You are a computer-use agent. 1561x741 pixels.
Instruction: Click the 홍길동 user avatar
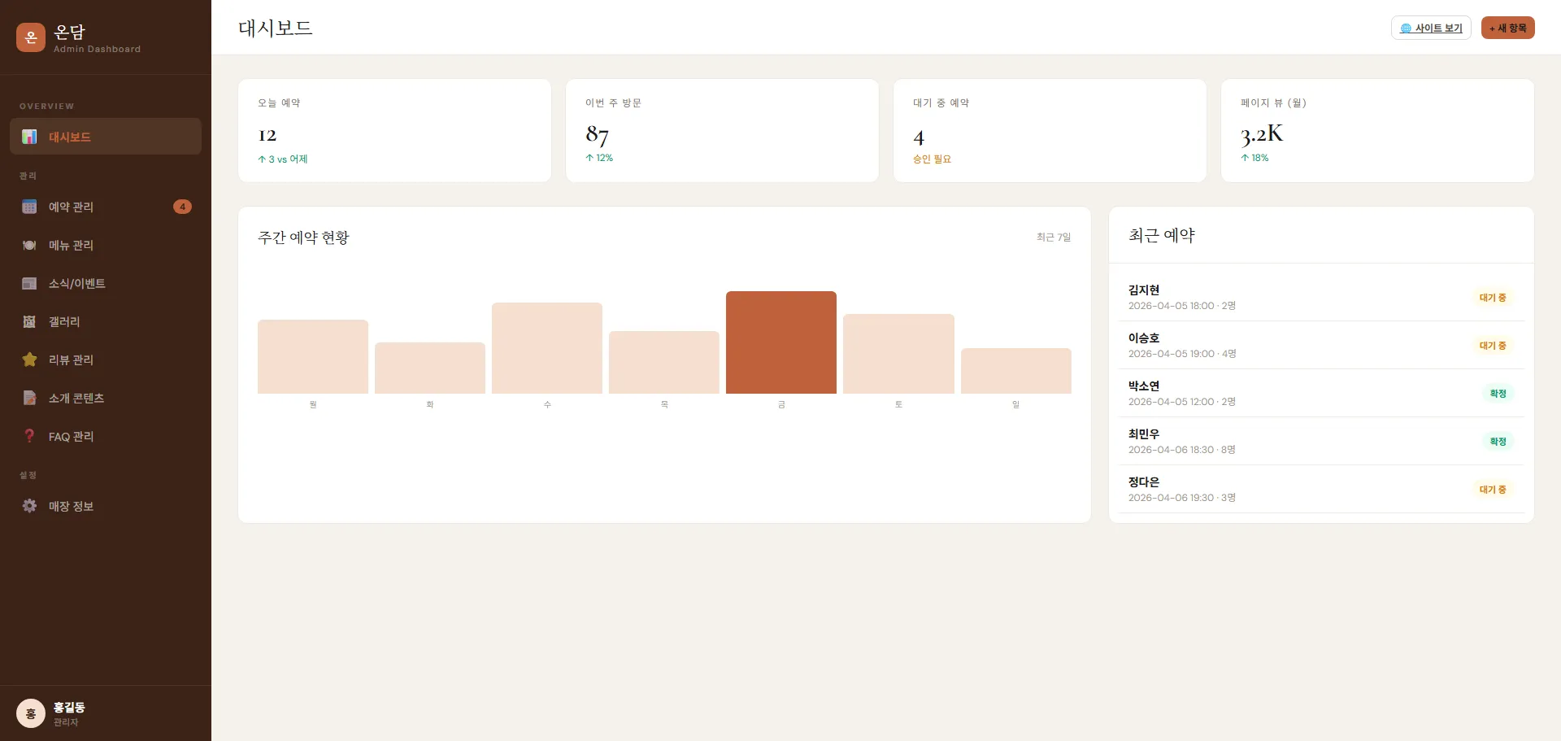click(x=31, y=713)
